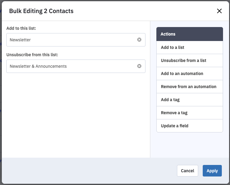
Task: Clear the Newsletter list selection
Action: [x=139, y=39]
